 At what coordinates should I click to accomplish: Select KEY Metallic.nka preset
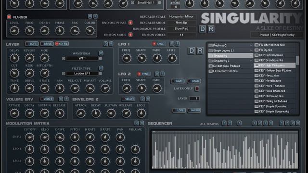(x=275, y=81)
